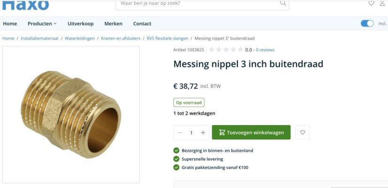The height and width of the screenshot is (188, 388).
Task: Open the wishlist heart icon in header
Action: [x=372, y=3]
